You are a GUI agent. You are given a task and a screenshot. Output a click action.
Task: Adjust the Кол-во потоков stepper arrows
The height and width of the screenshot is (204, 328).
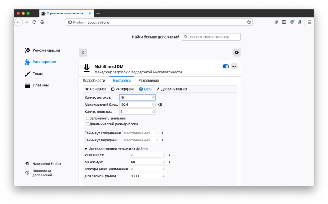[x=153, y=97]
